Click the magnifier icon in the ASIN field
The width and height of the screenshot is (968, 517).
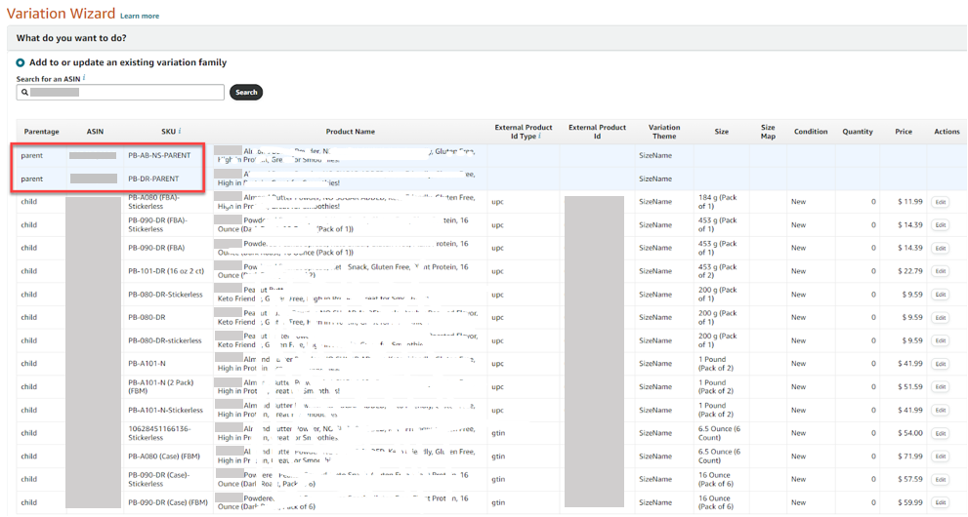coord(24,93)
